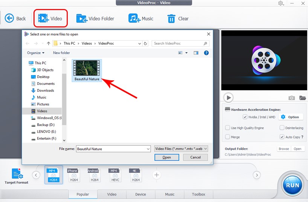Screen dimensions: 308x202
Task: Open the view options dropdown arrow
Action: [x=186, y=53]
